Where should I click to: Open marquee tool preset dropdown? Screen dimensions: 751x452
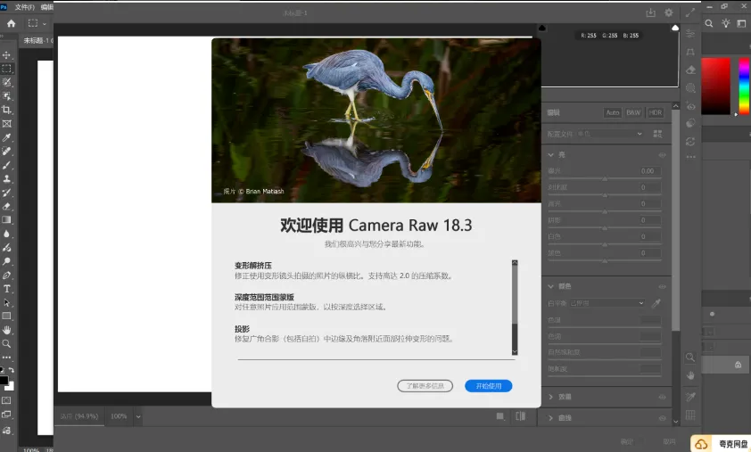45,23
